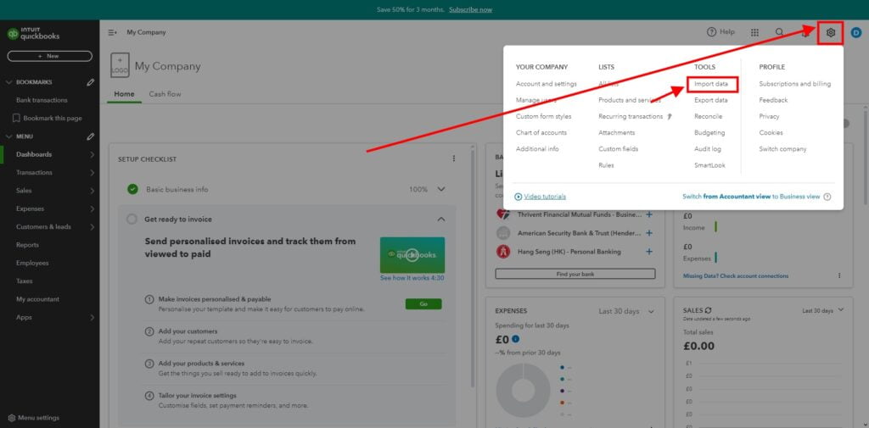Open Reconcile tool
The height and width of the screenshot is (428, 869).
point(709,117)
